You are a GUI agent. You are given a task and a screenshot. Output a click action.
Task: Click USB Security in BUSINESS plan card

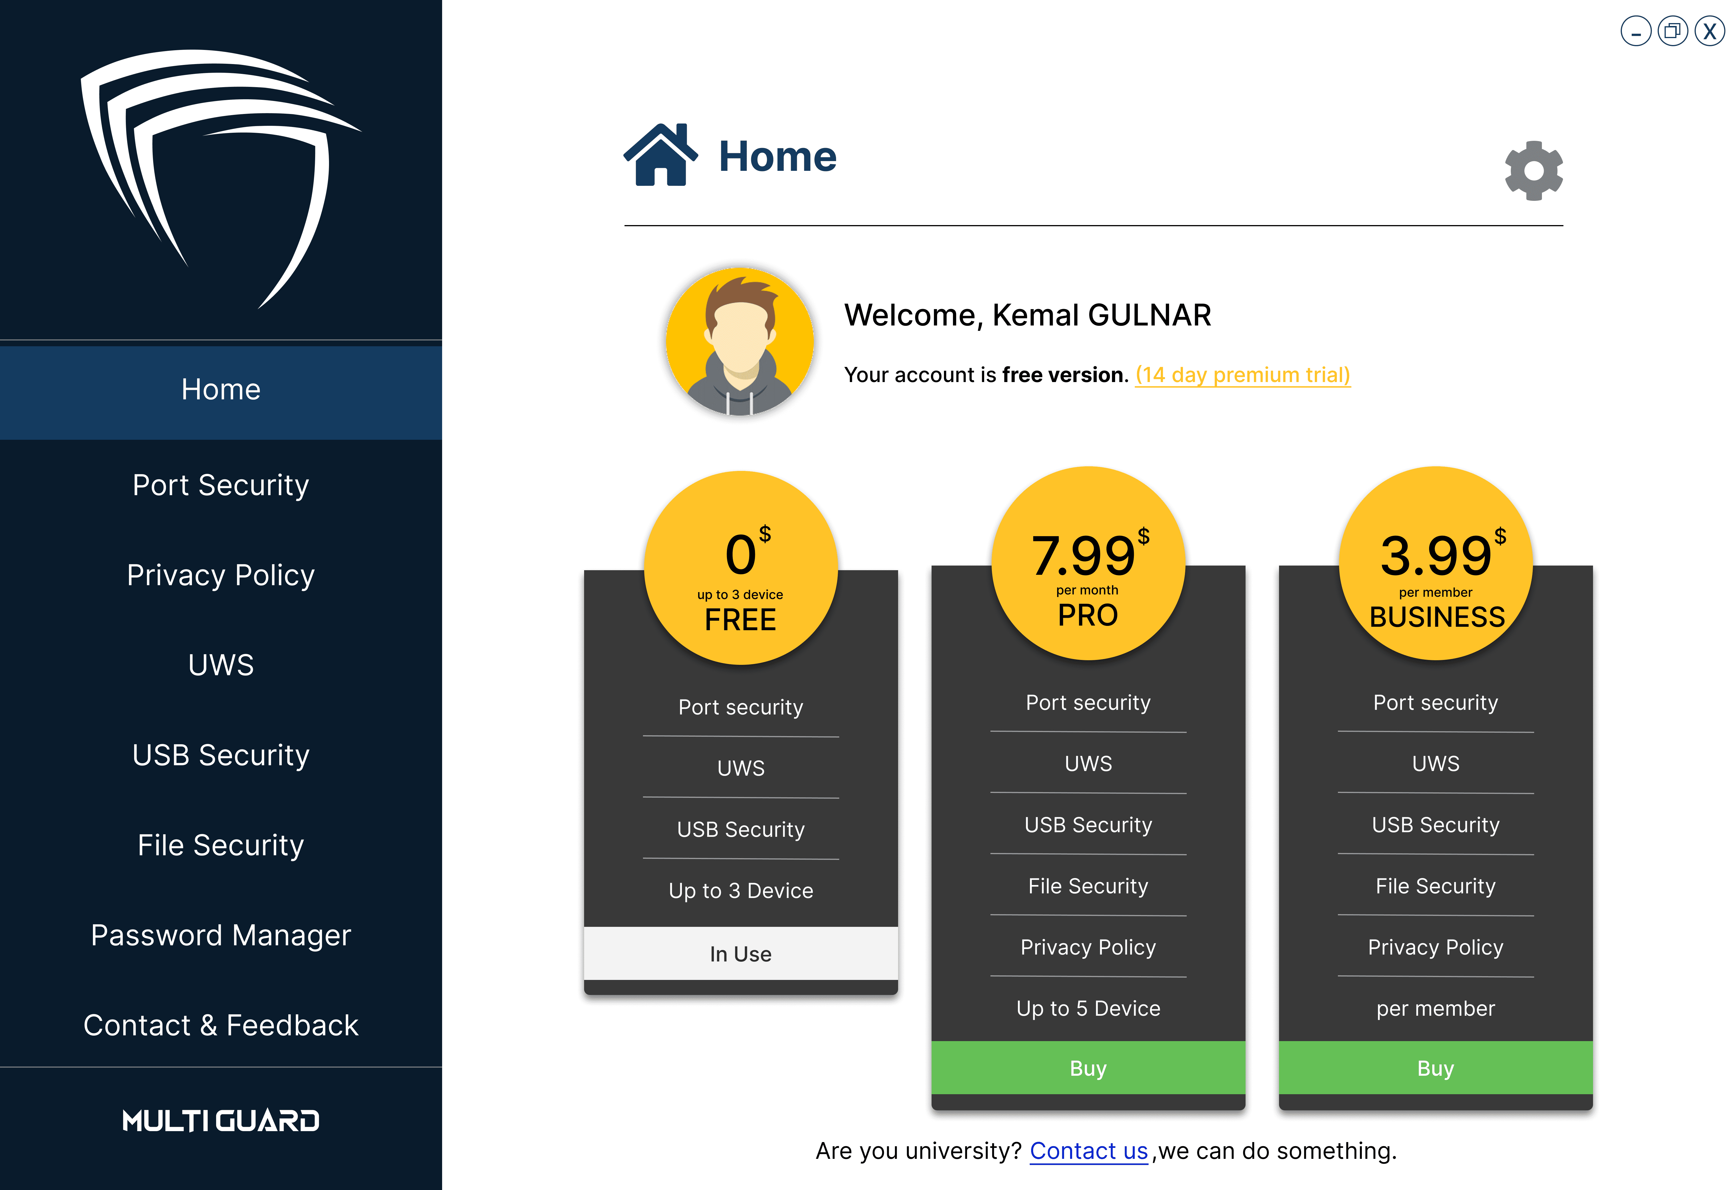tap(1436, 825)
